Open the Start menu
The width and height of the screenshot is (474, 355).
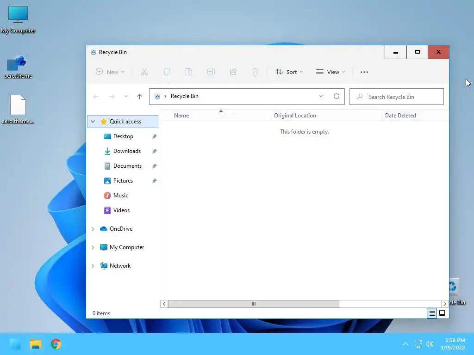point(15,344)
